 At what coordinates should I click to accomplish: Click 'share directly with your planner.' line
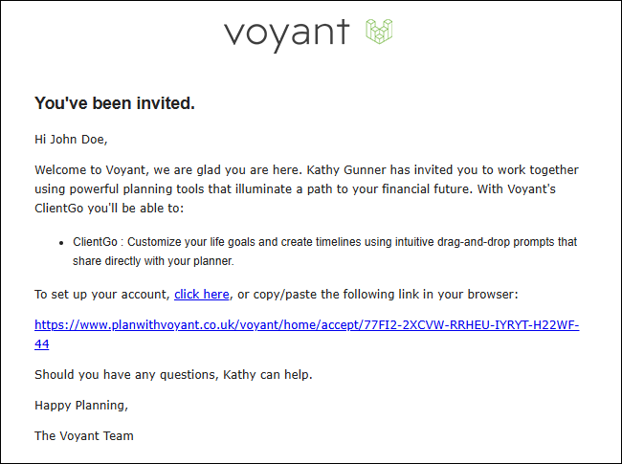[153, 261]
